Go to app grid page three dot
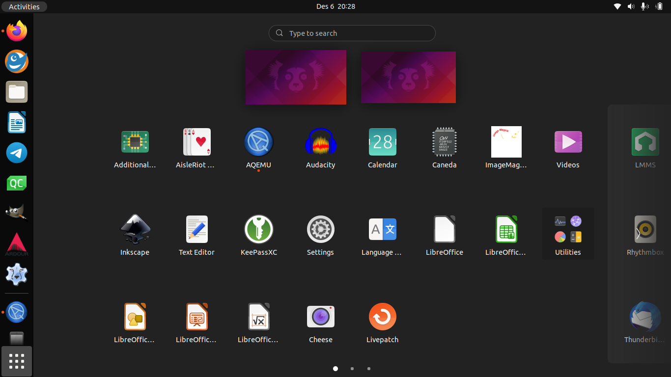 click(369, 369)
